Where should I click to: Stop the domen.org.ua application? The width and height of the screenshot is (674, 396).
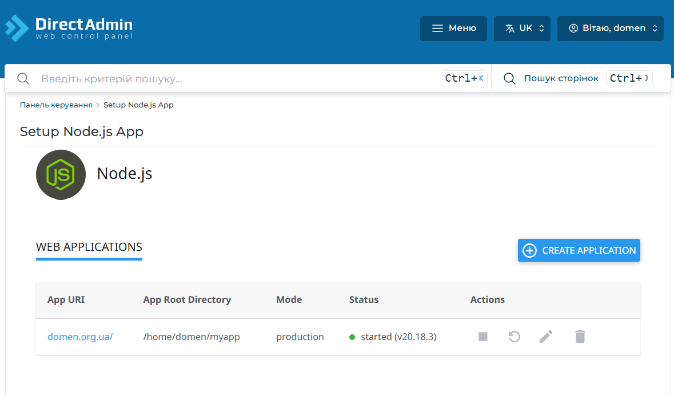coord(482,337)
